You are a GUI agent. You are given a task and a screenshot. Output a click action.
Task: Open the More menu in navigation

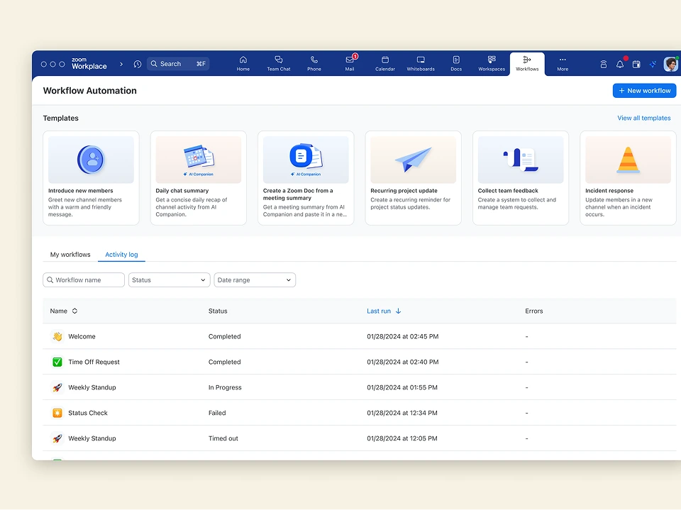563,63
